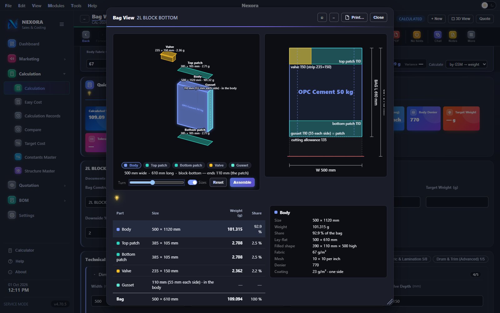
Task: Click the lightbulb hint icon below the viewer
Action: (117, 198)
